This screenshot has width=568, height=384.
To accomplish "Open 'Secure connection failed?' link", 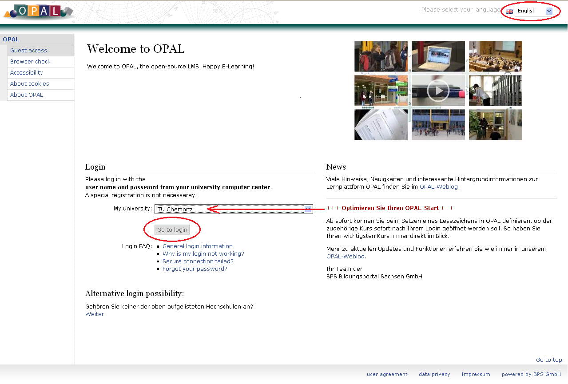I will tap(198, 261).
